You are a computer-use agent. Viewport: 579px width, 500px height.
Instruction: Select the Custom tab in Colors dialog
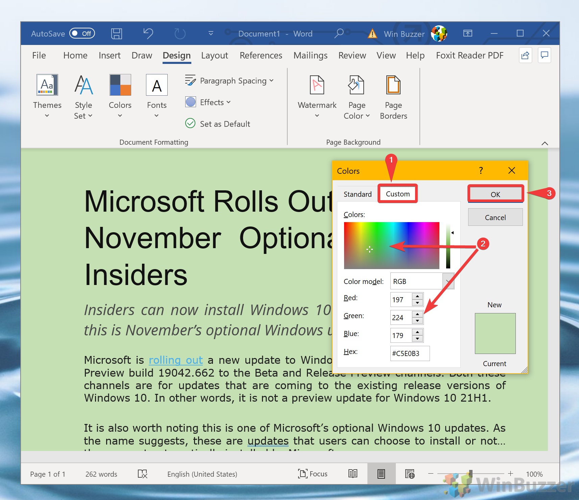(398, 194)
